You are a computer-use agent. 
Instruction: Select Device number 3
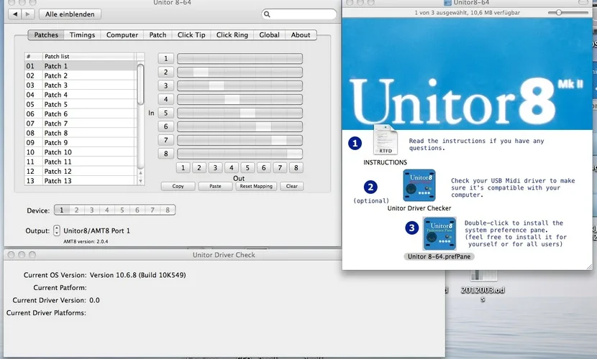pos(91,210)
